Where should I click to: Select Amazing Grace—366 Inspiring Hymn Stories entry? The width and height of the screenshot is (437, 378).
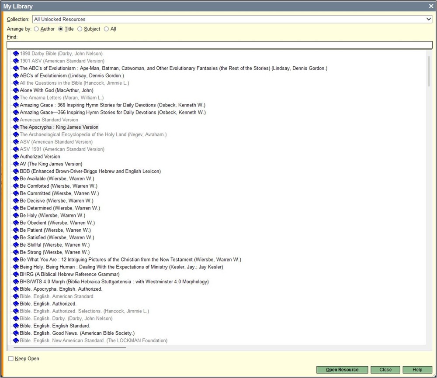coord(113,113)
